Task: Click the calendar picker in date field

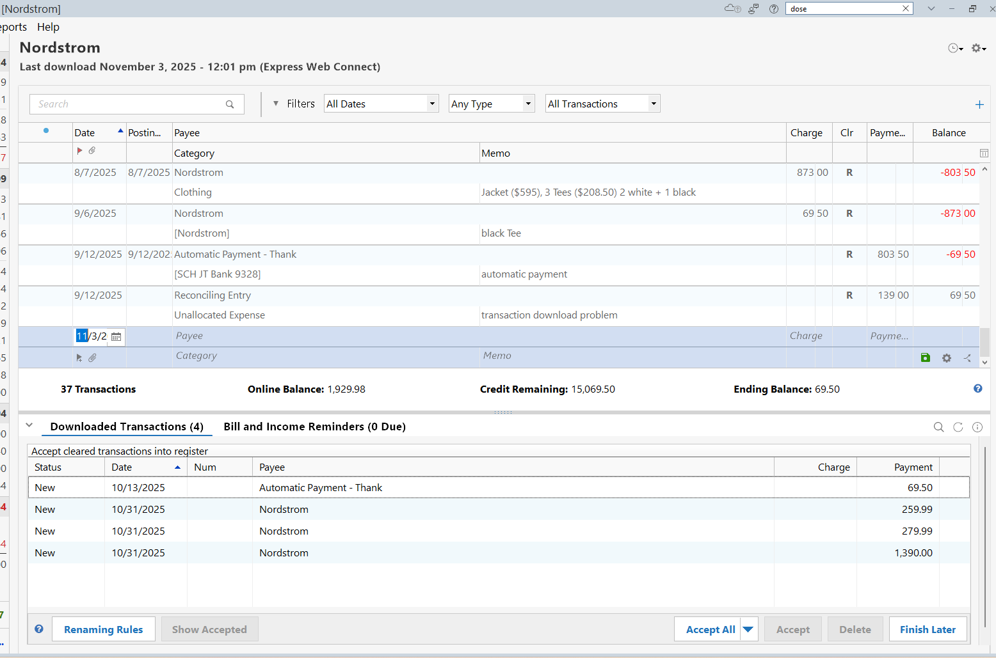Action: (x=116, y=337)
